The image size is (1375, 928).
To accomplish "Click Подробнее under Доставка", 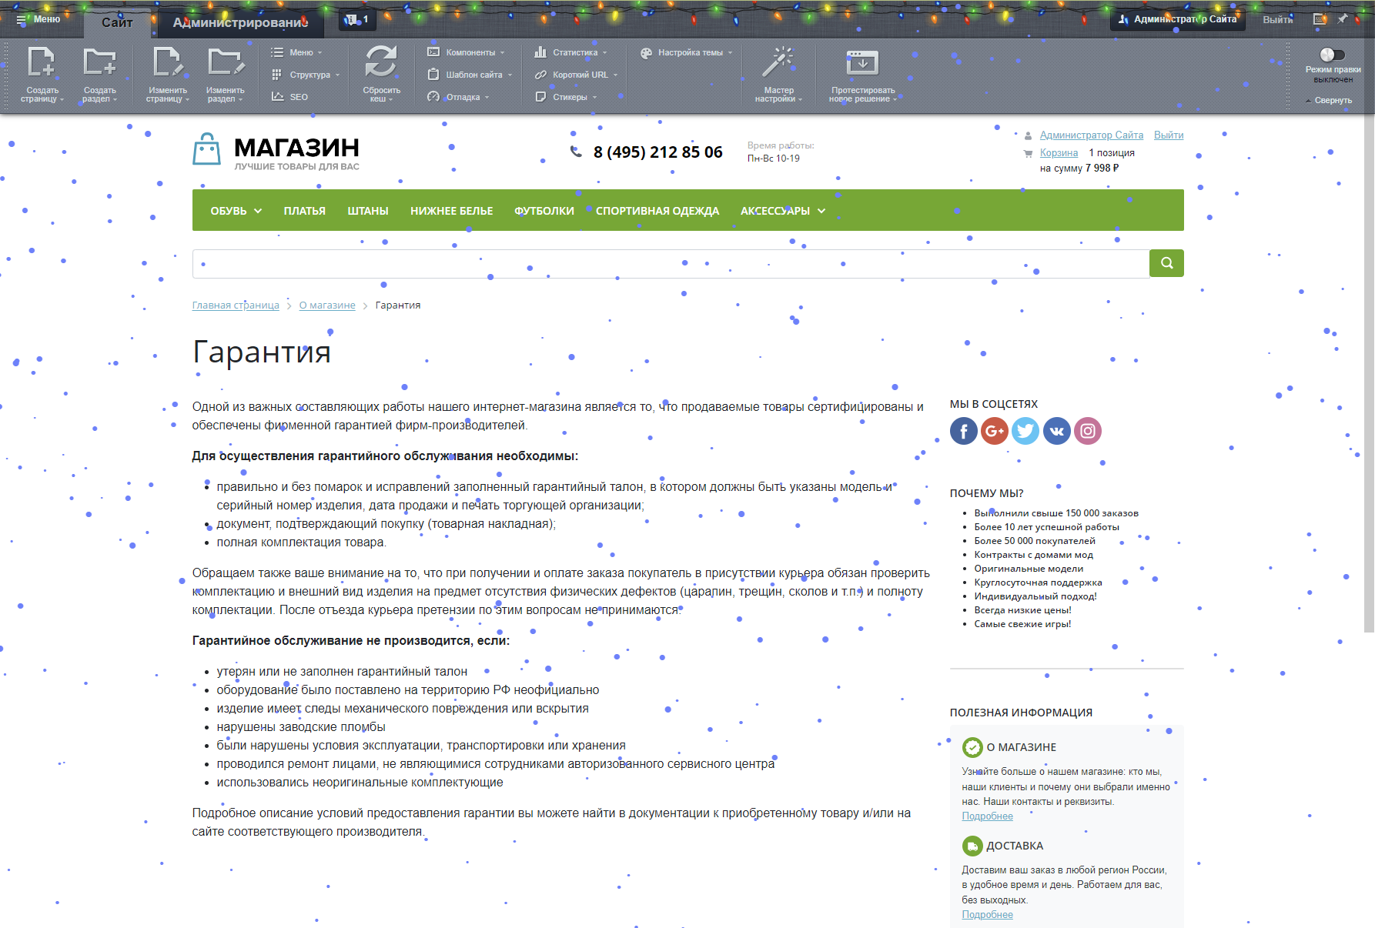I will 988,914.
